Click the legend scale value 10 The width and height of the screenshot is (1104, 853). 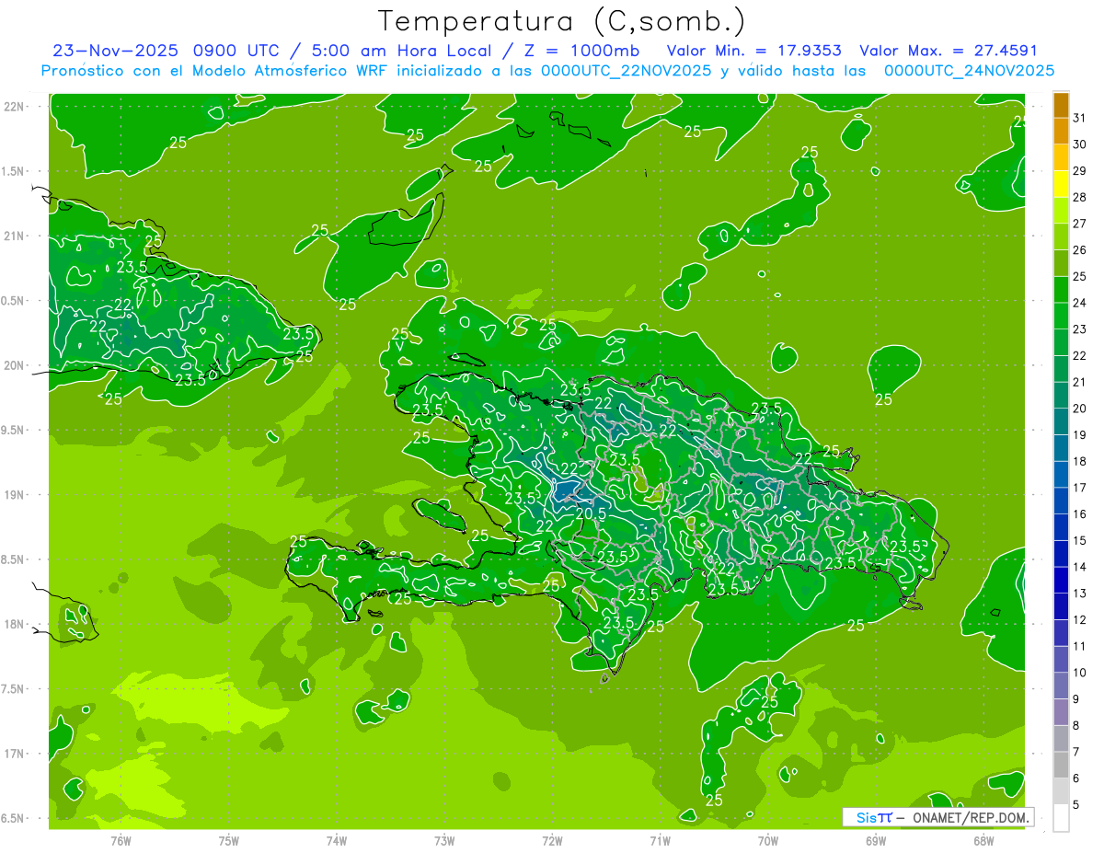point(1079,673)
